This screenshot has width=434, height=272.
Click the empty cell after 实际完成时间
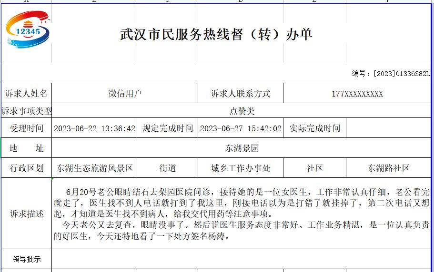(388, 128)
